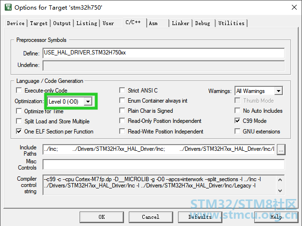Open the Linker tab

180,23
